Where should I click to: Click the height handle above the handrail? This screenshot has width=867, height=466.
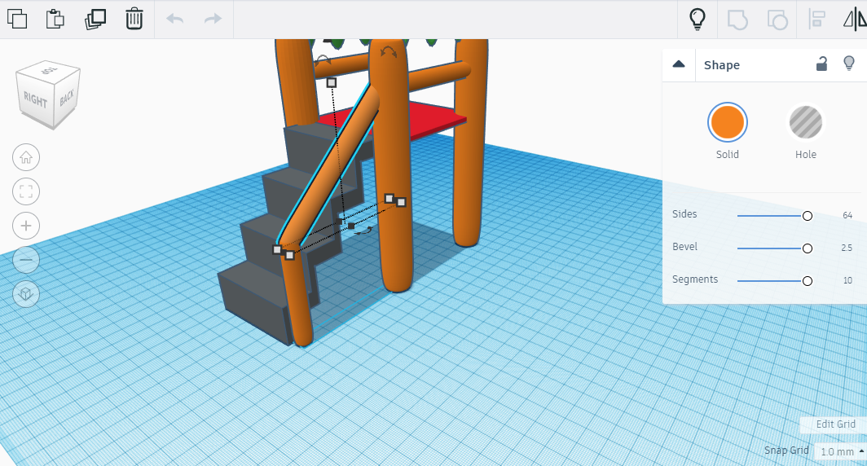point(331,83)
